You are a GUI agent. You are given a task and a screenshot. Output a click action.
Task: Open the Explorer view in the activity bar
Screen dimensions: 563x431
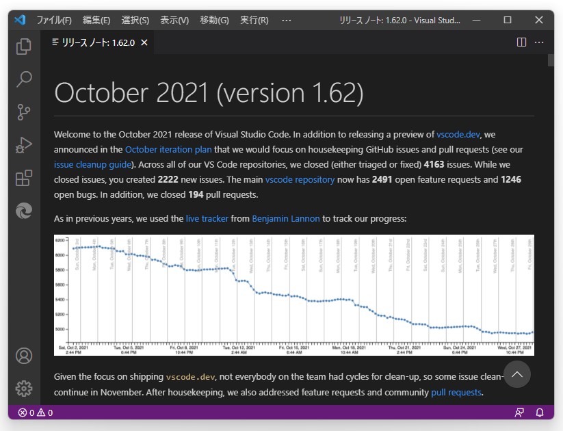click(x=24, y=46)
